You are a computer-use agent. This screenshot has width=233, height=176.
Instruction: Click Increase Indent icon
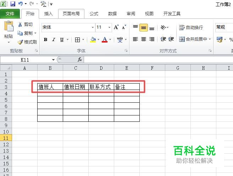(x=171, y=39)
